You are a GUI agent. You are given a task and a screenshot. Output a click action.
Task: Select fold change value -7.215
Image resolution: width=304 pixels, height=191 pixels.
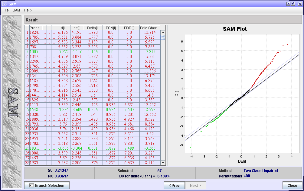150,52
